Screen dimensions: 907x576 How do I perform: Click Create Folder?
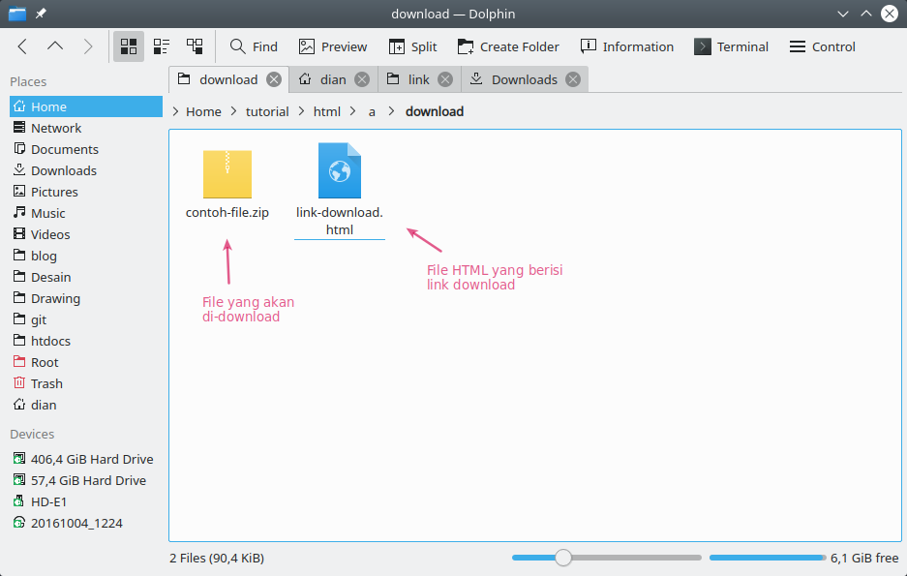point(508,45)
